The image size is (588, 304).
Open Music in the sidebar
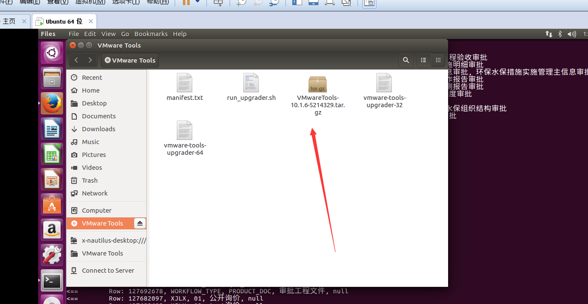(x=106, y=142)
